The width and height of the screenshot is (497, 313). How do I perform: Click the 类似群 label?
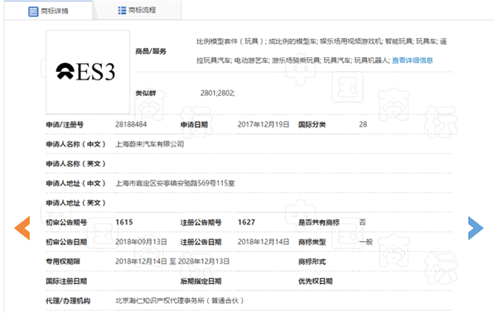pyautogui.click(x=146, y=93)
